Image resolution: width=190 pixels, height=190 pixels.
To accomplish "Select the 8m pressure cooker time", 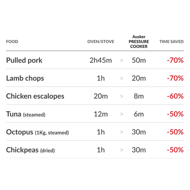I will tap(139, 96).
